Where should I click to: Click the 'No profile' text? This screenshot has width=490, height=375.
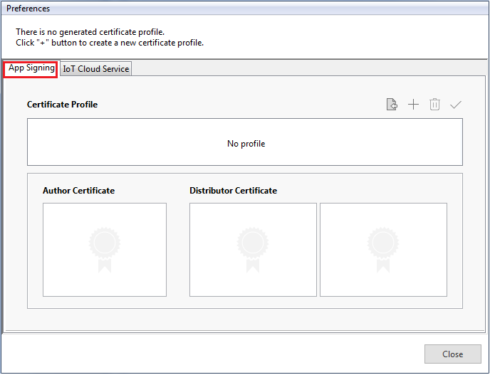point(246,144)
